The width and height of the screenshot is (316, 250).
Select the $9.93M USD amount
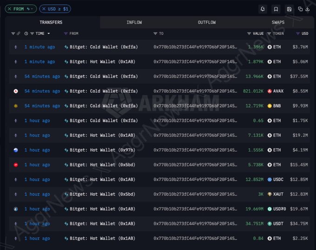(300, 106)
